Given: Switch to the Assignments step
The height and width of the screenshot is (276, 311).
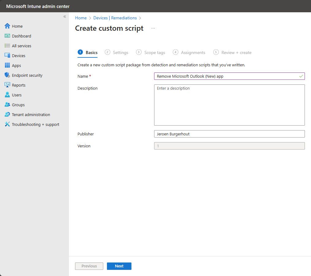Looking at the screenshot, I should [x=189, y=52].
